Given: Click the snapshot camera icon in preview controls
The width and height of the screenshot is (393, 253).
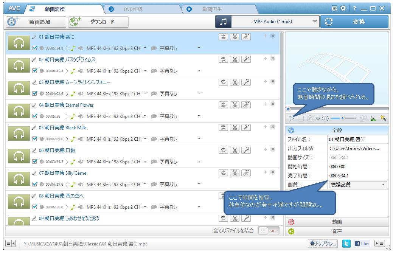Looking at the screenshot, I should pyautogui.click(x=311, y=118).
